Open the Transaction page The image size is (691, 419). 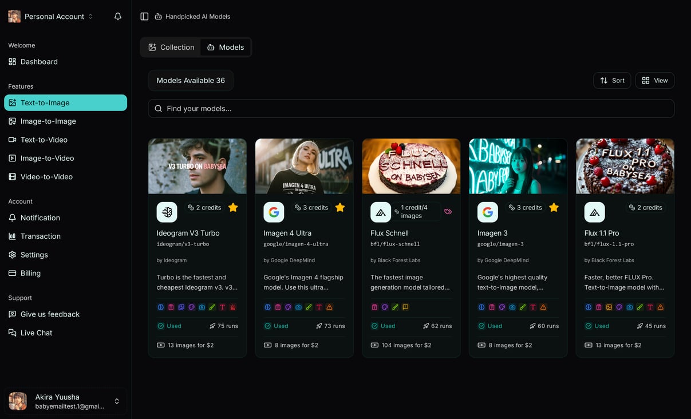click(x=65, y=236)
